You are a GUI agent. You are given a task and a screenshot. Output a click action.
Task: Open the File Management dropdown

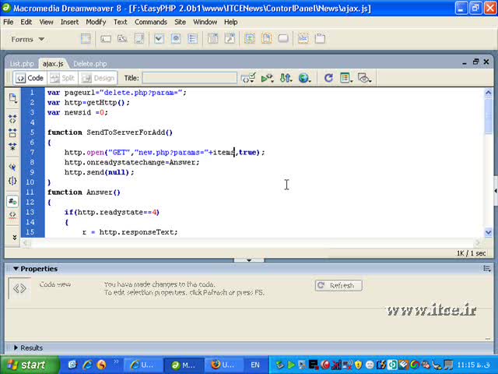pyautogui.click(x=286, y=78)
